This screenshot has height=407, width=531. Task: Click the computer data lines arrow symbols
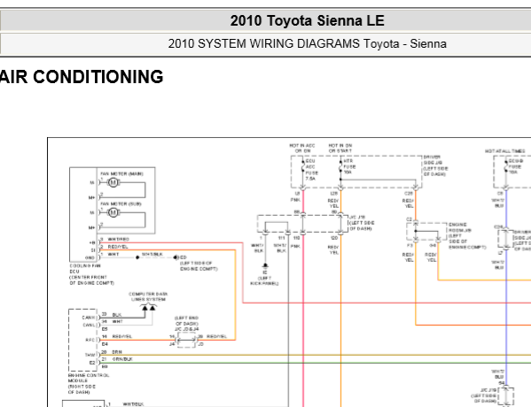click(148, 307)
